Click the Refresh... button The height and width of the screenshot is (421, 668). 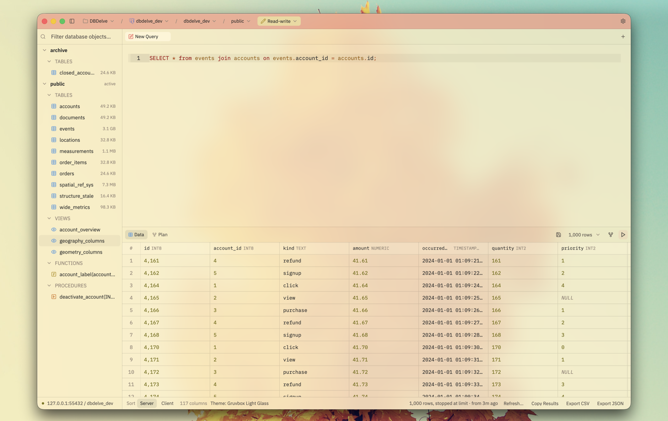[513, 403]
